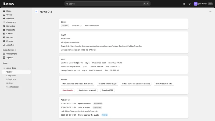Click the Content icon
This screenshot has width=215, height=121.
point(4,34)
